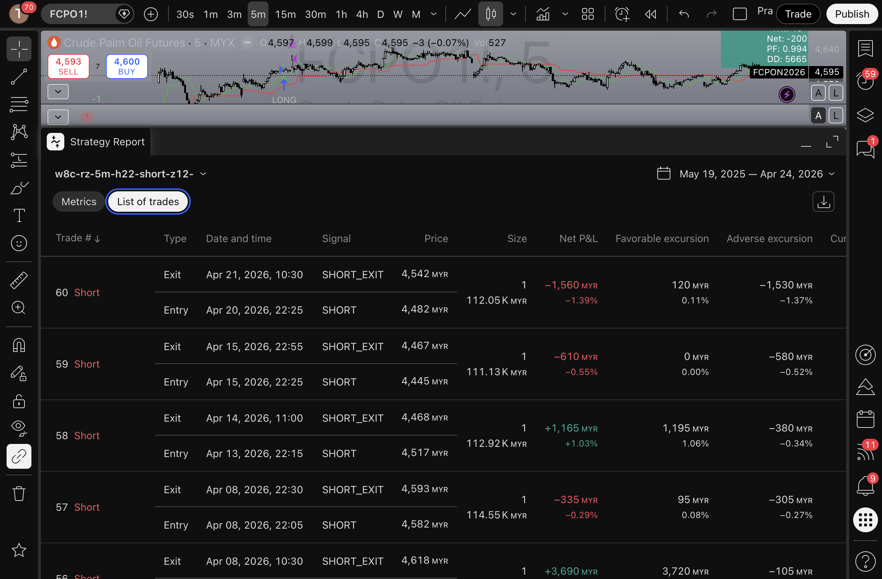Select the Magnet mode tool
The width and height of the screenshot is (882, 579).
click(x=19, y=345)
